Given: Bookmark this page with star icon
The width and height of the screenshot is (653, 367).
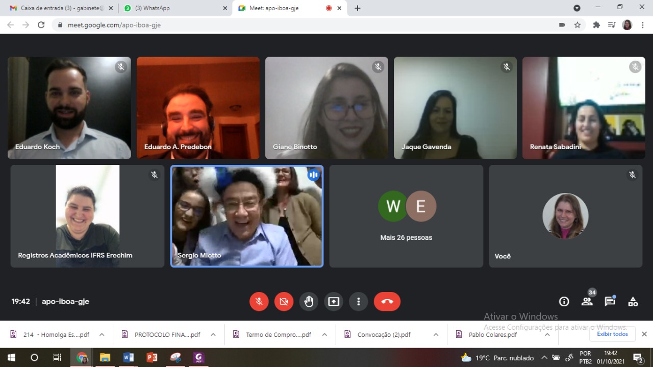Looking at the screenshot, I should click(577, 25).
